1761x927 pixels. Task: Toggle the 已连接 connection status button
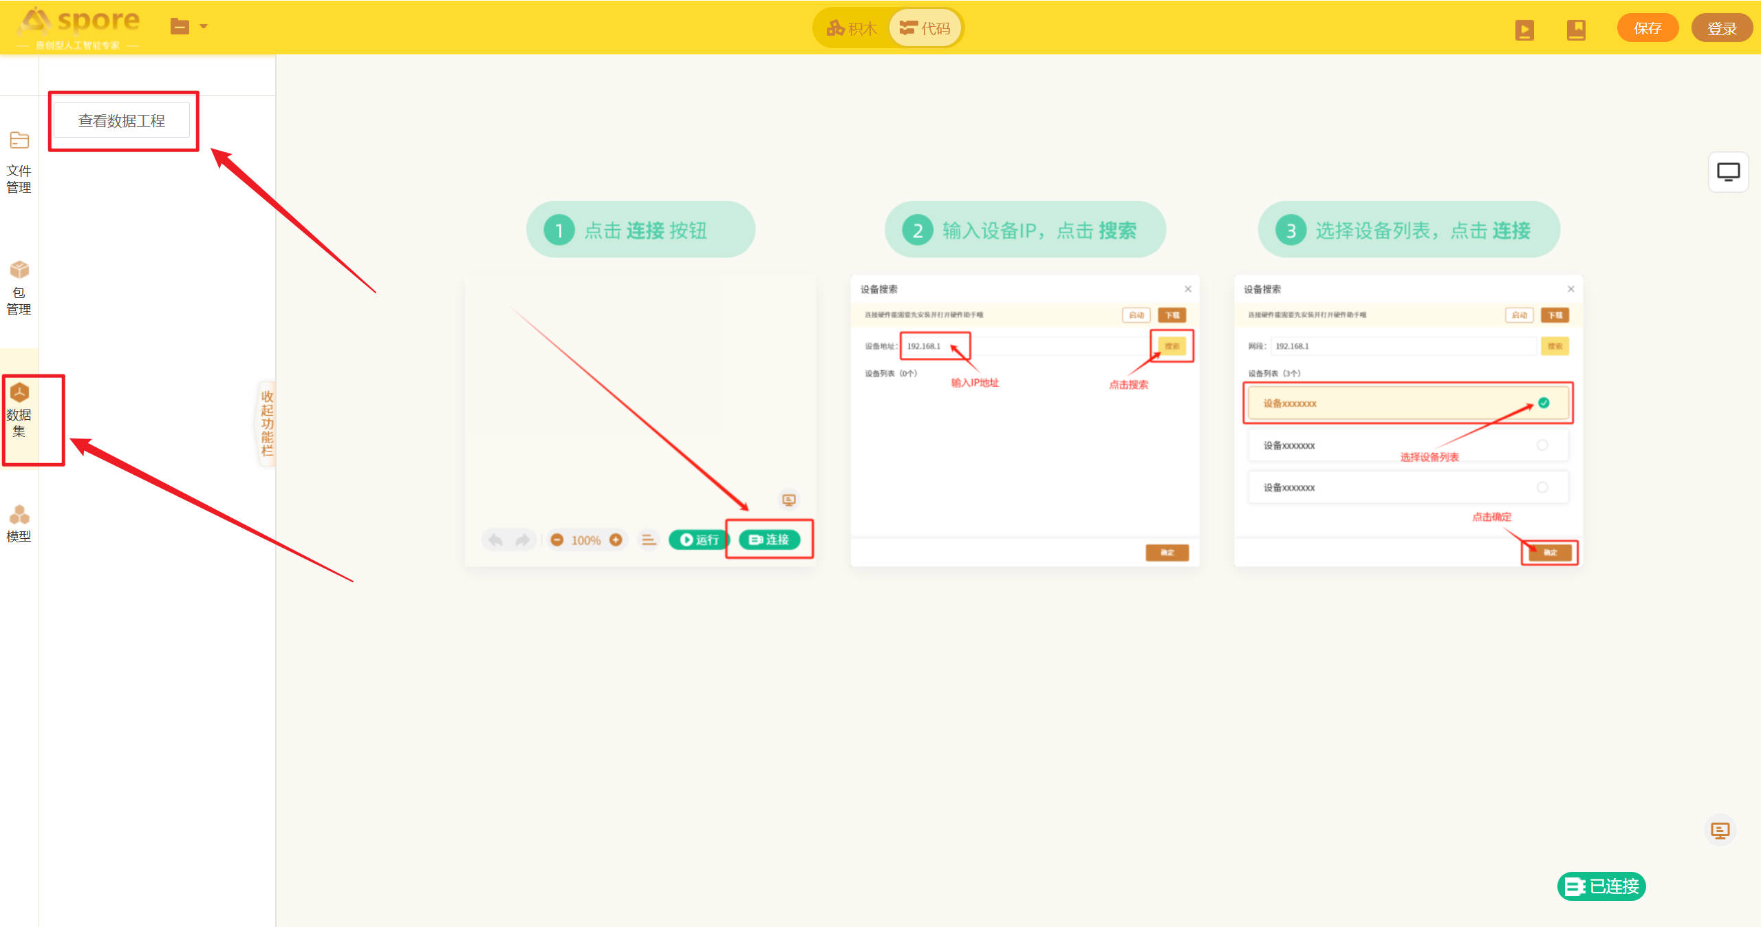pos(1601,886)
